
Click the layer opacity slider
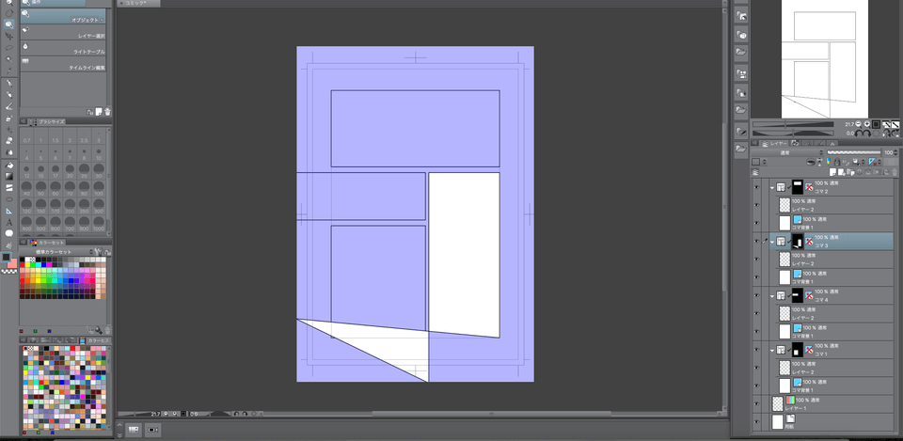click(x=853, y=152)
